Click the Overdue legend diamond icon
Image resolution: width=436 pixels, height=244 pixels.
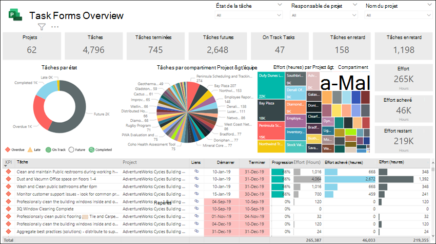8,149
